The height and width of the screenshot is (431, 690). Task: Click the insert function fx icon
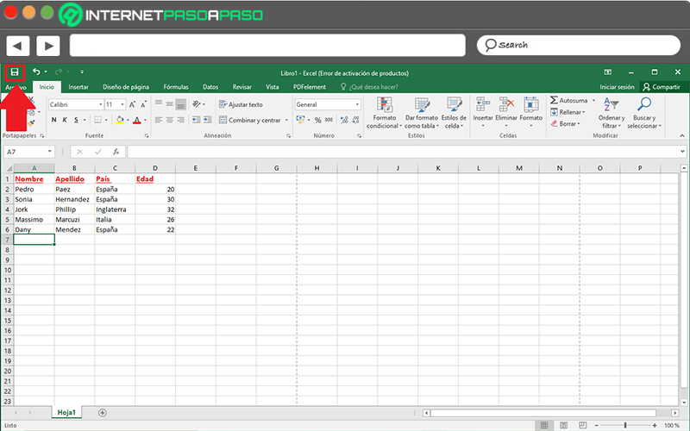point(116,152)
